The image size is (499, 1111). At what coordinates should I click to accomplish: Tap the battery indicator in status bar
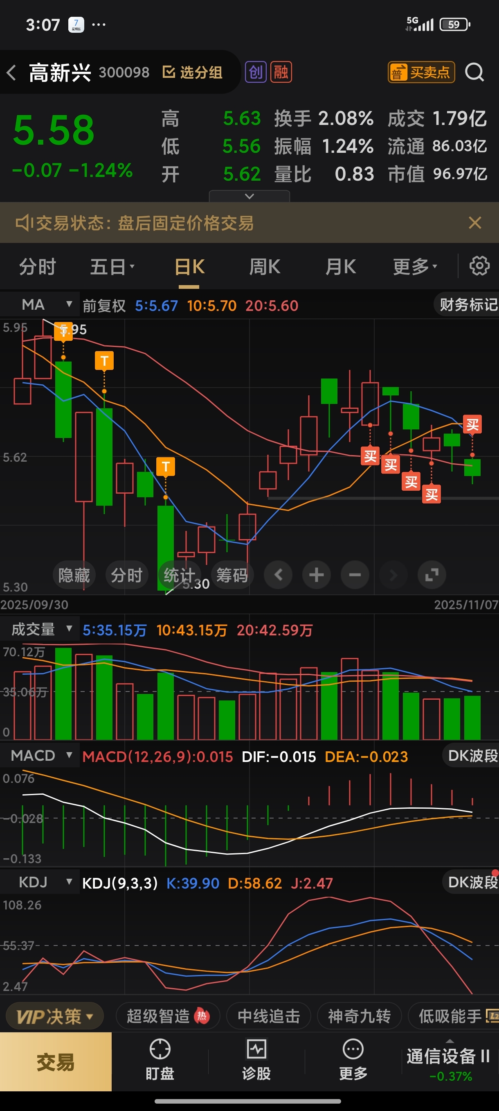pos(455,25)
